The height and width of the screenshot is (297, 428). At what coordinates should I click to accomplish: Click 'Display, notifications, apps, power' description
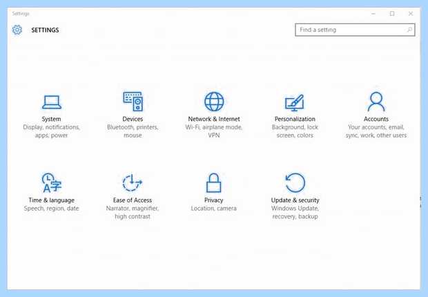[x=51, y=131]
